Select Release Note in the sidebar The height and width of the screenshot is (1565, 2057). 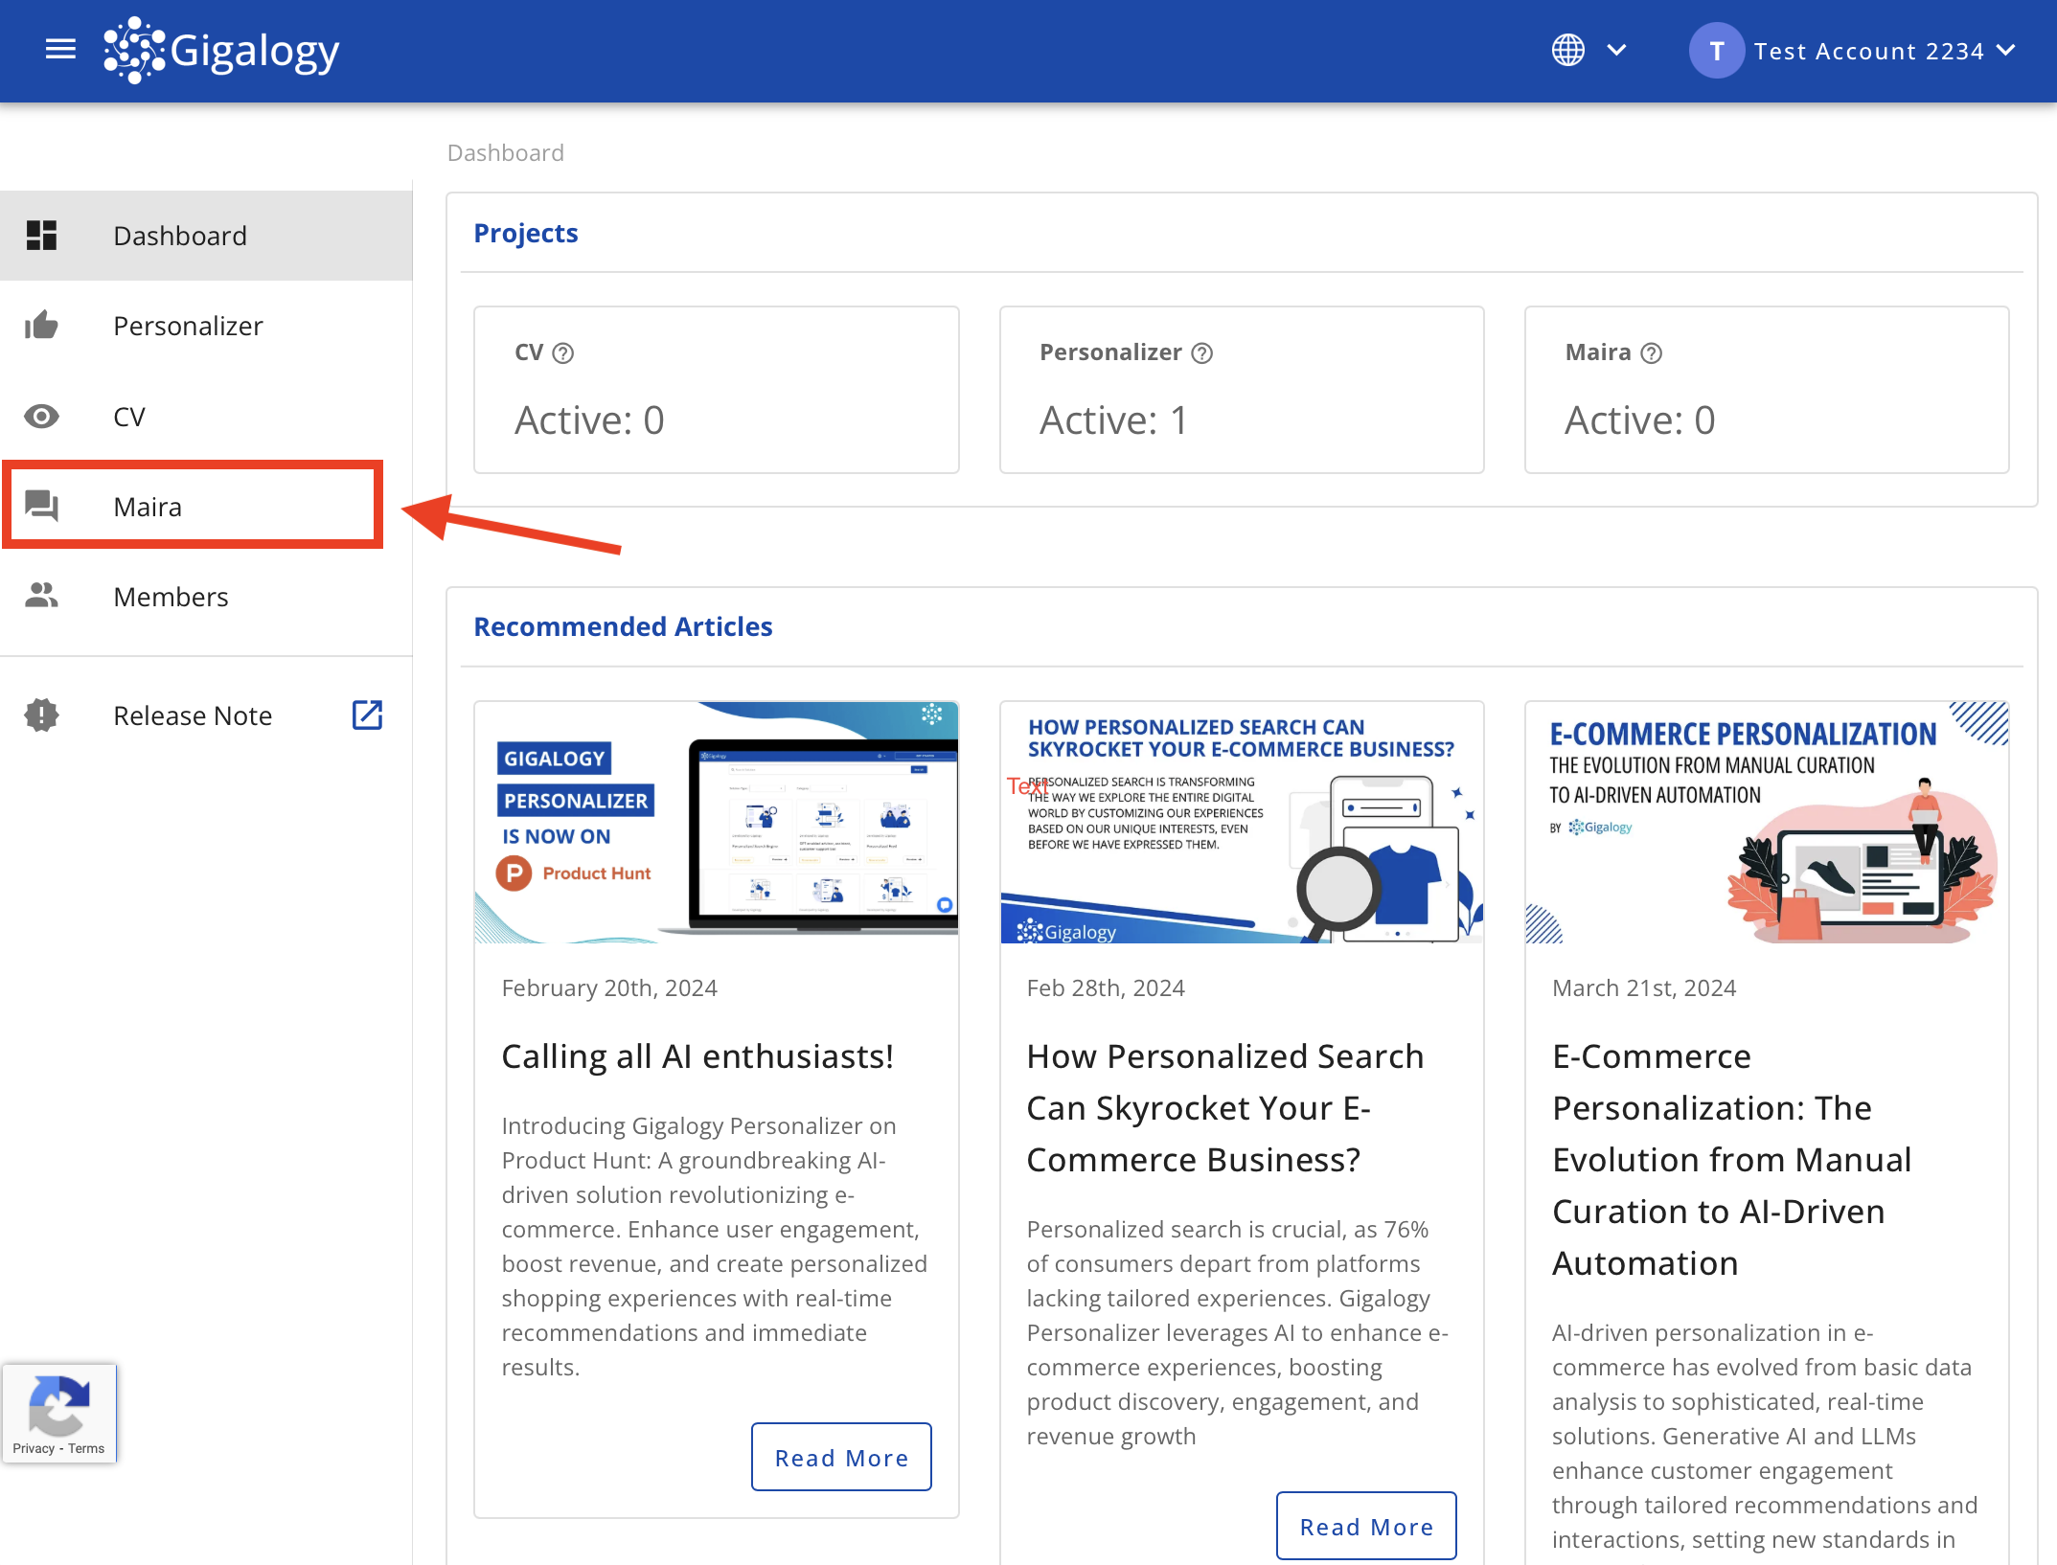pos(193,715)
